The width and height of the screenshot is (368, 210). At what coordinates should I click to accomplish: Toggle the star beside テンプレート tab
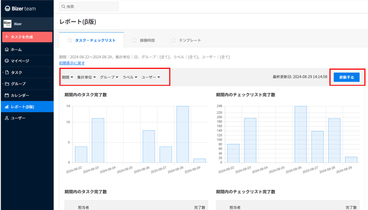[x=173, y=40]
